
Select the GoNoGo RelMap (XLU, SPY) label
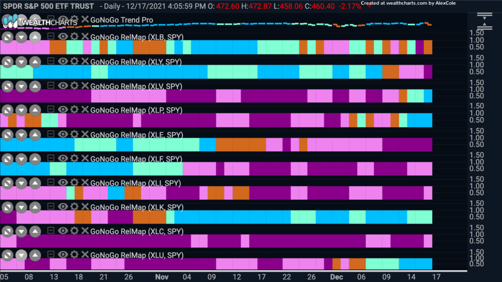(x=137, y=255)
